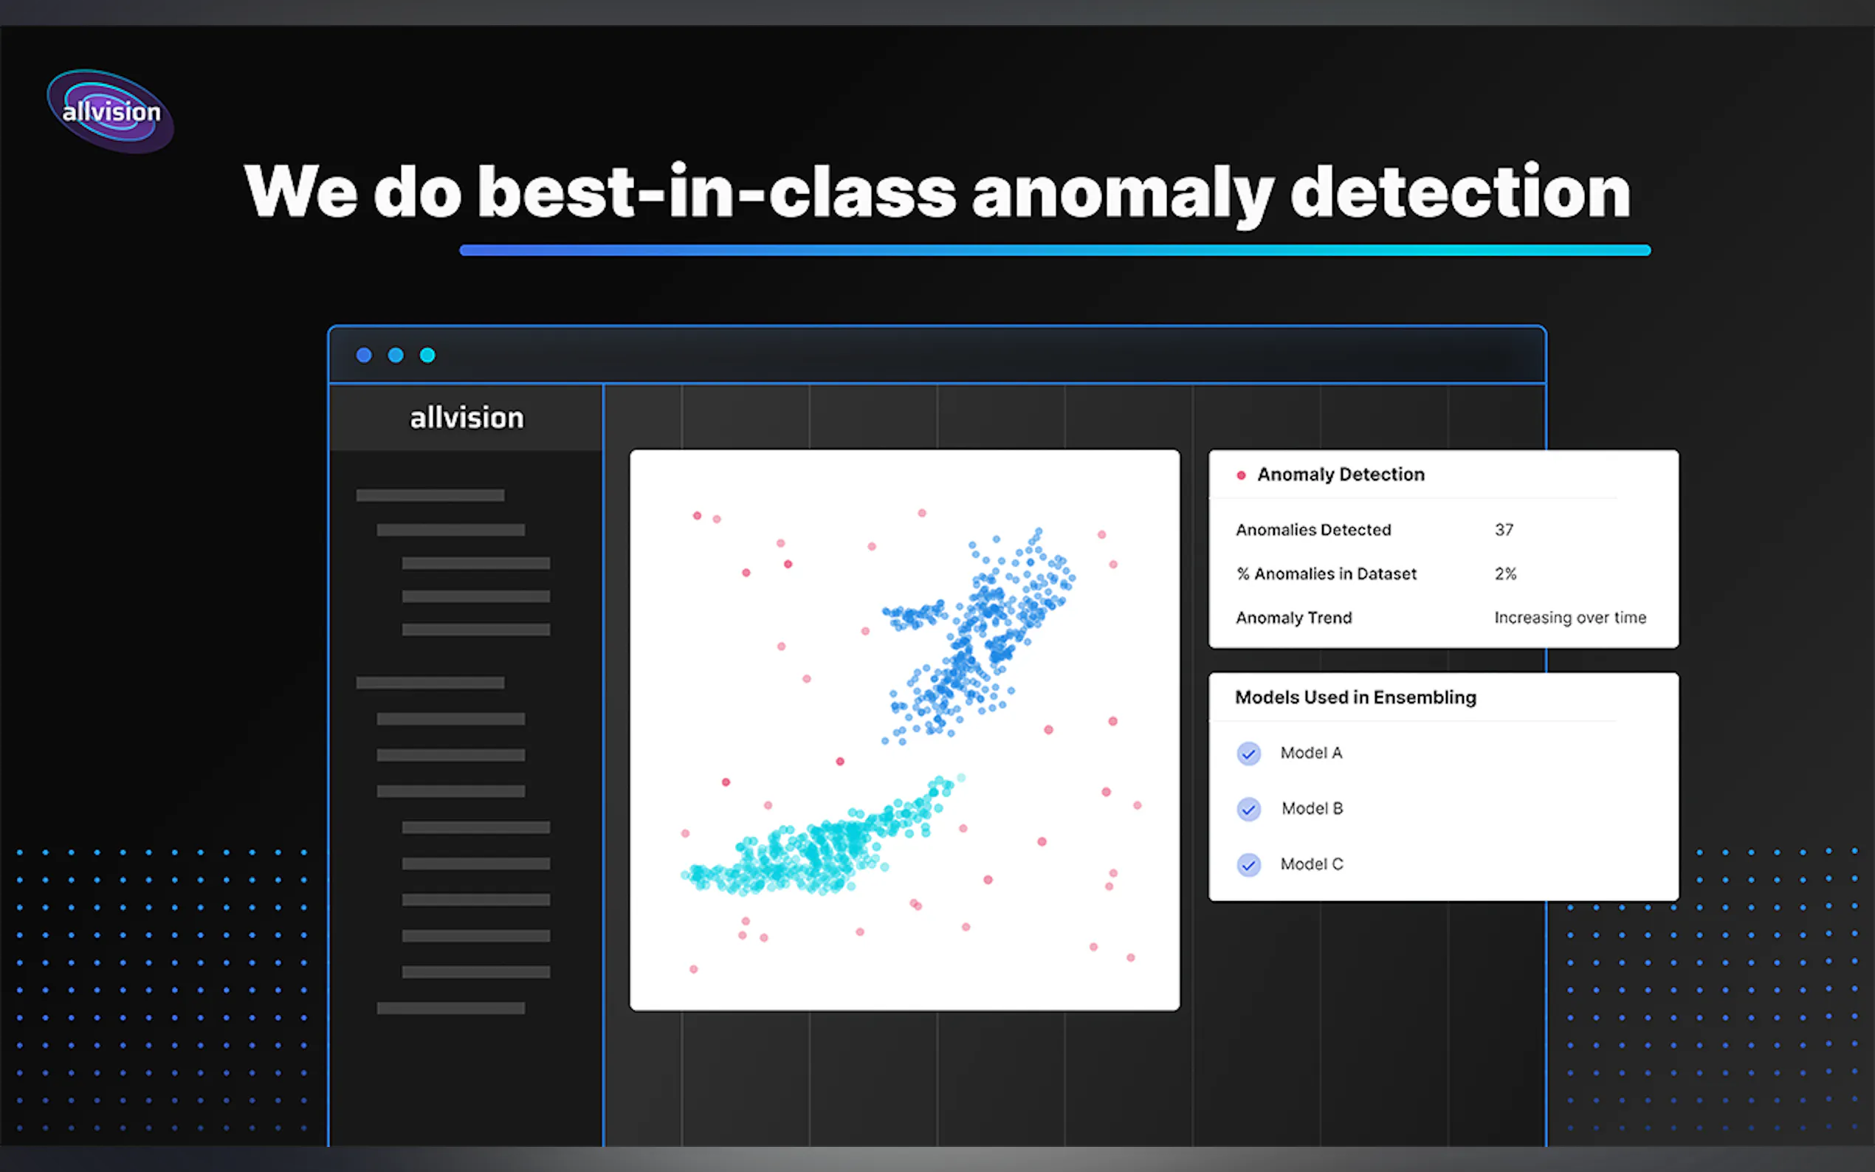The image size is (1875, 1172).
Task: Click the blue gradient underline below headline
Action: [x=1054, y=250]
